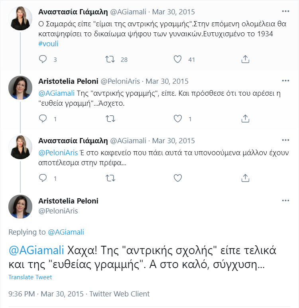Open more options on first tweet
This screenshot has width=299, height=308.
285,11
